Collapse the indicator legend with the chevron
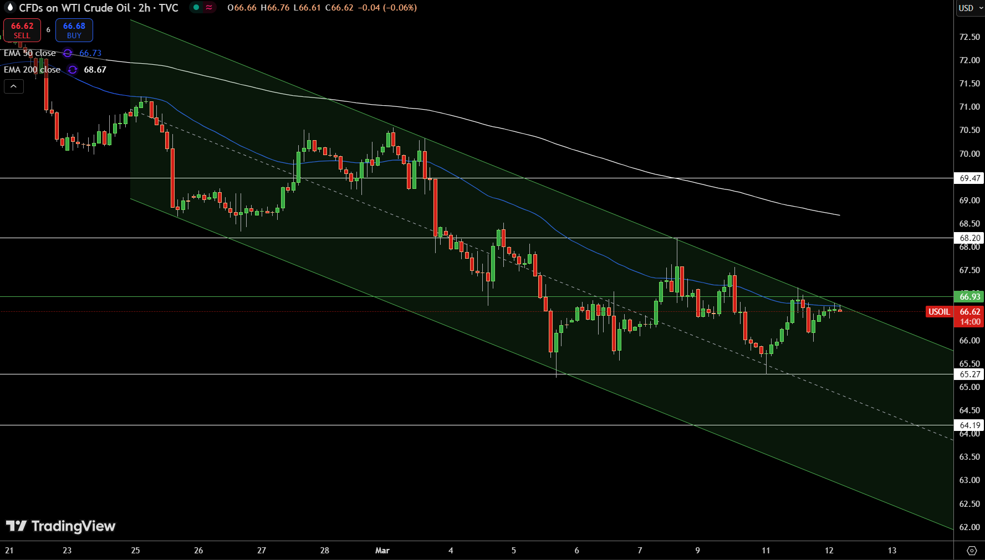This screenshot has width=985, height=560. tap(14, 86)
